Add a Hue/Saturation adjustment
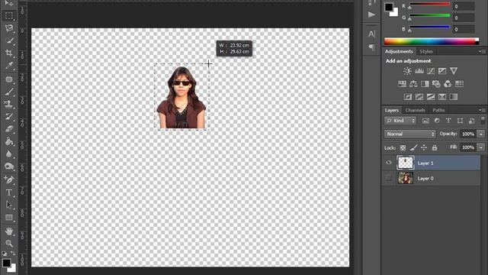The width and height of the screenshot is (488, 275). 402,84
